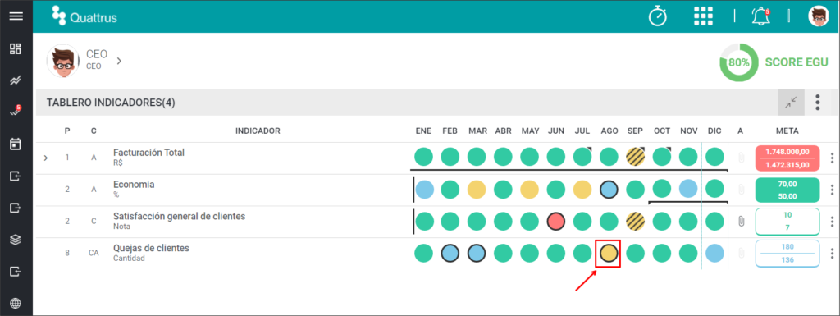Screen dimensions: 840x316
Task: Open the stopwatch timer icon
Action: coord(658,16)
